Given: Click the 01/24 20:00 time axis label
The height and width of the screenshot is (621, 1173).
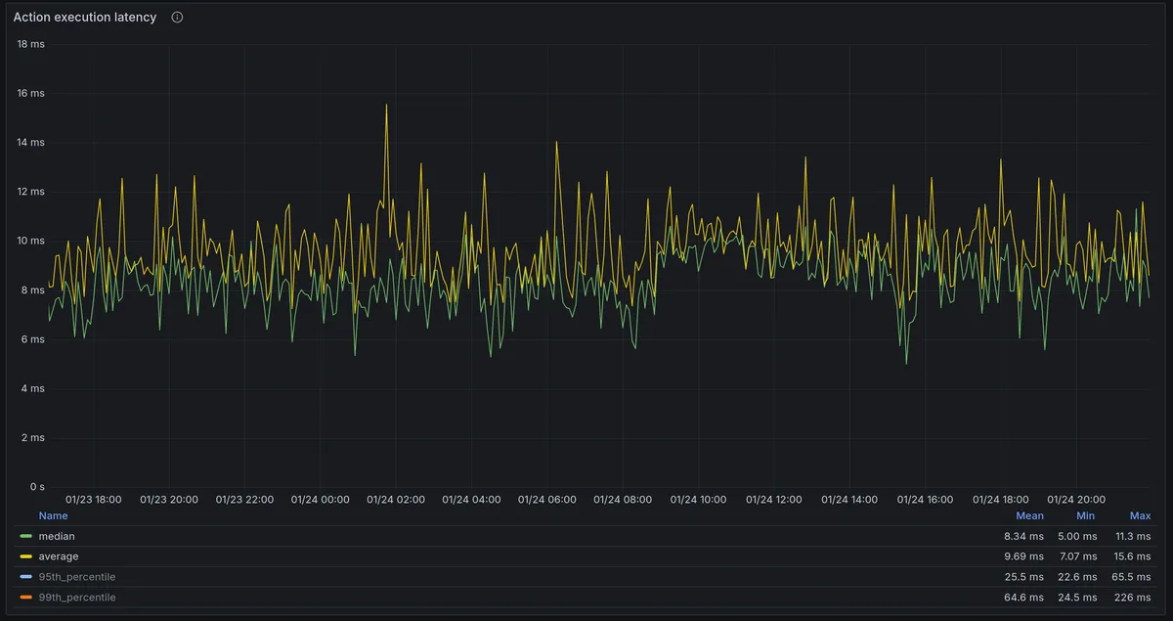Looking at the screenshot, I should click(1076, 499).
